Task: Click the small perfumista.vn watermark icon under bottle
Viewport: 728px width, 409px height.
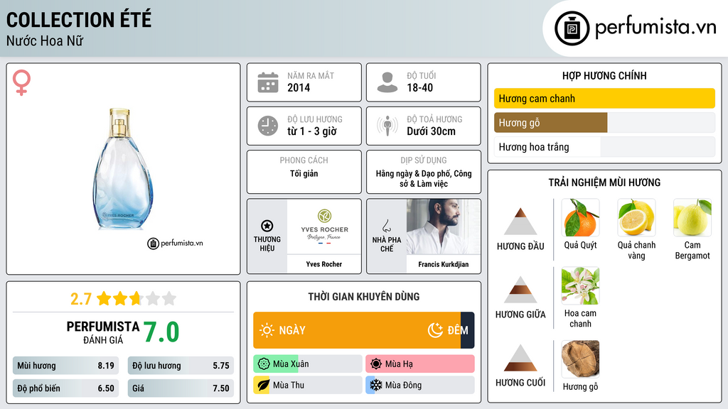Action: [x=153, y=244]
